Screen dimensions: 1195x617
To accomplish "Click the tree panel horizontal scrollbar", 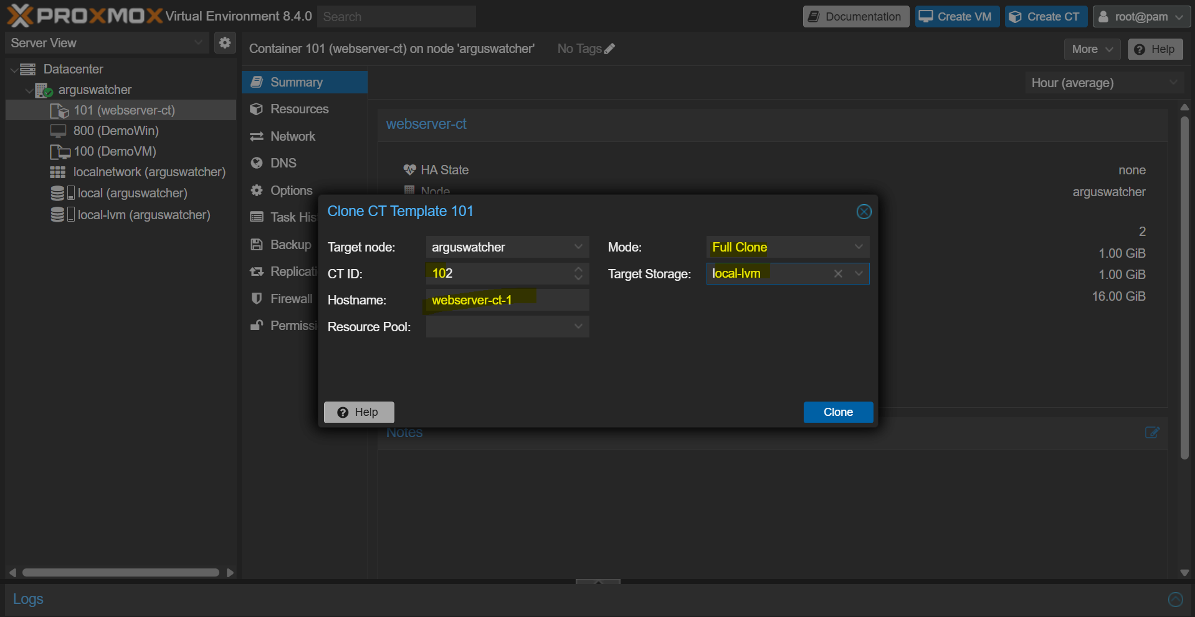I will coord(121,573).
